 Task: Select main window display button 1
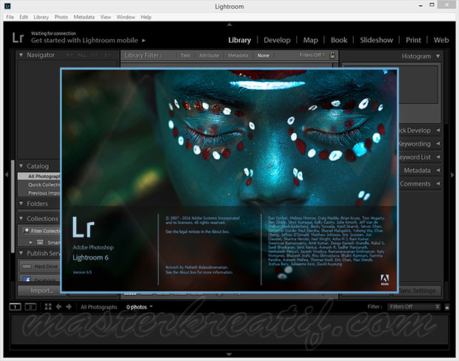16,306
